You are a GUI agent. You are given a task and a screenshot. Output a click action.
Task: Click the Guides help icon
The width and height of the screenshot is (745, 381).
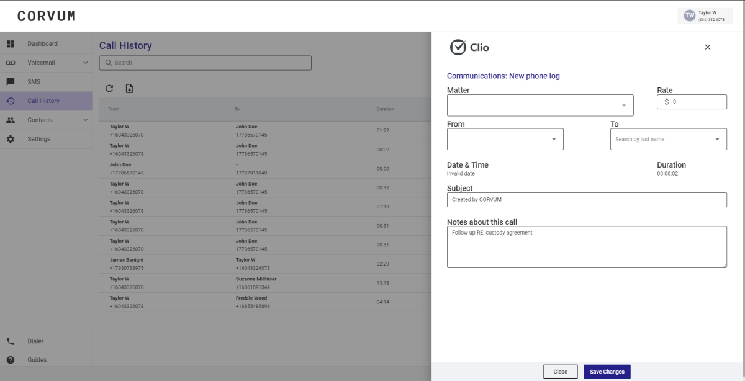pyautogui.click(x=11, y=360)
